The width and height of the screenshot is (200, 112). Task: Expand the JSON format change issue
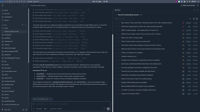click(116, 34)
